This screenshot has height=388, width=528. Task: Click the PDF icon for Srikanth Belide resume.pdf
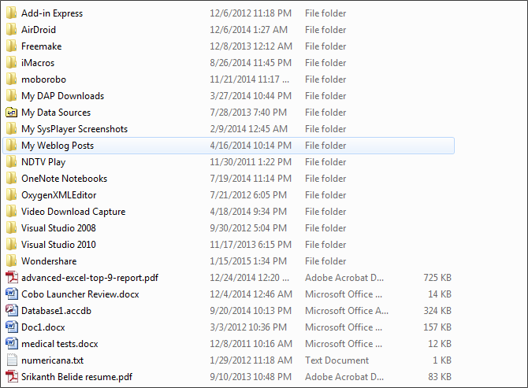pos(11,377)
